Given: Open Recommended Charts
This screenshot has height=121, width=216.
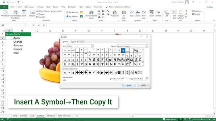Looking at the screenshot, I should tap(91, 14).
